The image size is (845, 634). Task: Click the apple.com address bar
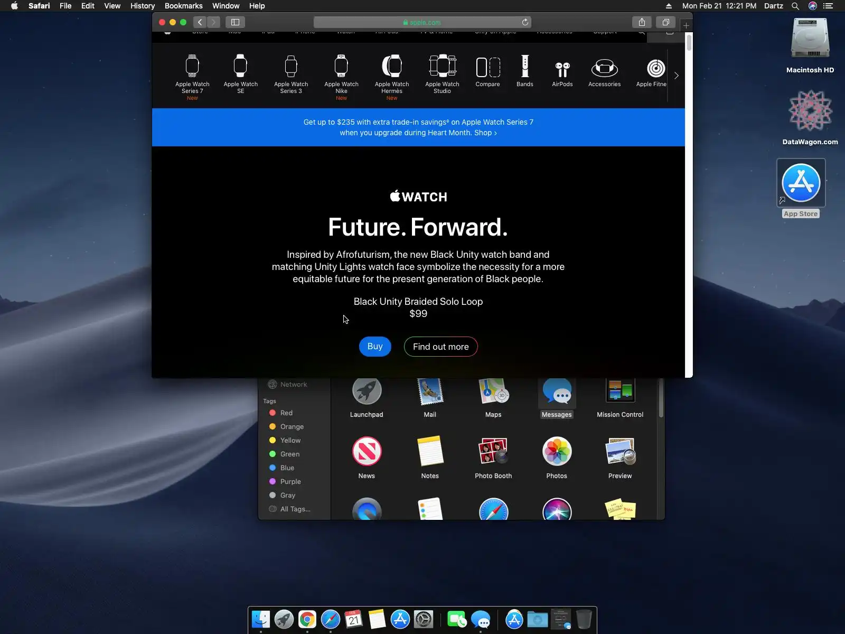click(x=422, y=22)
